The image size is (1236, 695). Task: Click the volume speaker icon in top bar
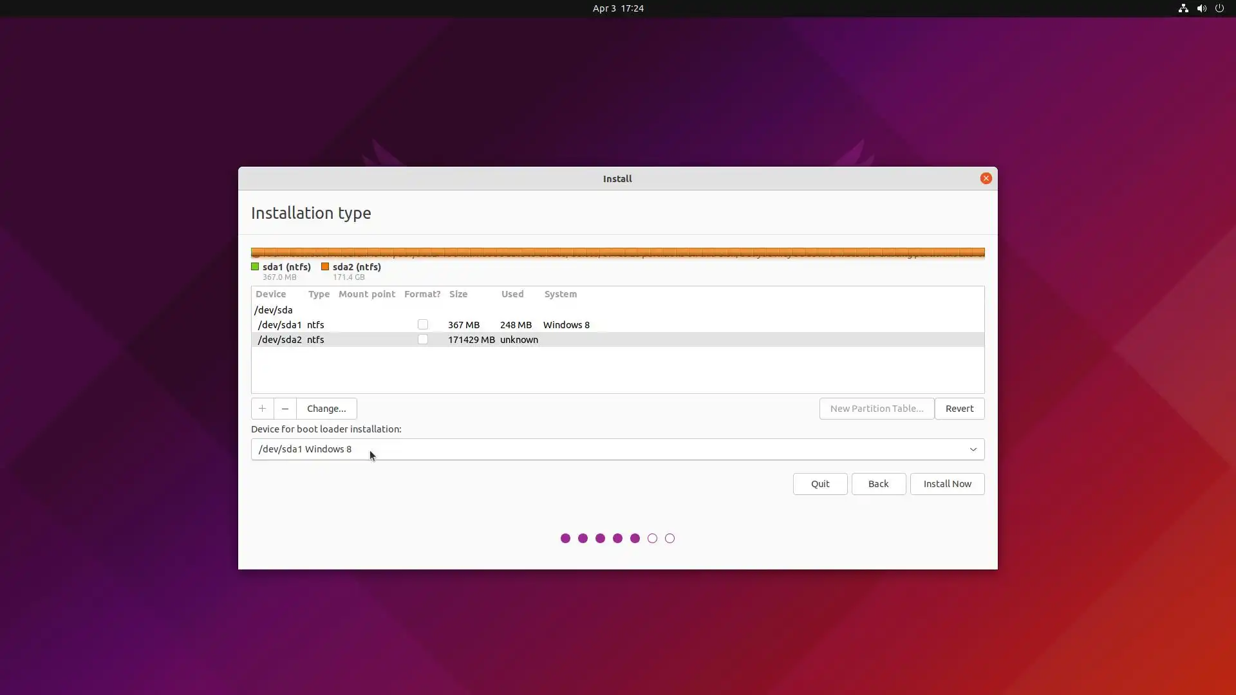(1201, 8)
